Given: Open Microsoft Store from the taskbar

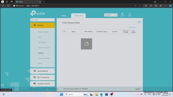Looking at the screenshot, I should (107, 94).
